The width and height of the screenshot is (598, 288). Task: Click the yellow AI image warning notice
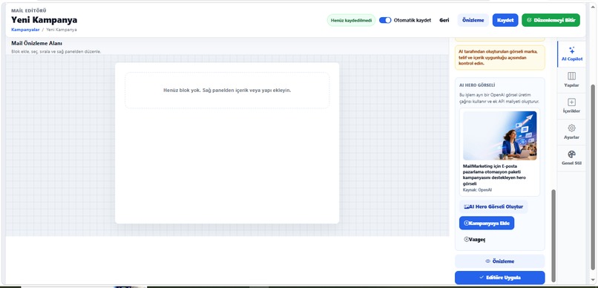tap(499, 57)
